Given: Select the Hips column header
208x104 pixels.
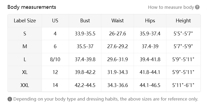Looking at the screenshot, I should 150,21.
